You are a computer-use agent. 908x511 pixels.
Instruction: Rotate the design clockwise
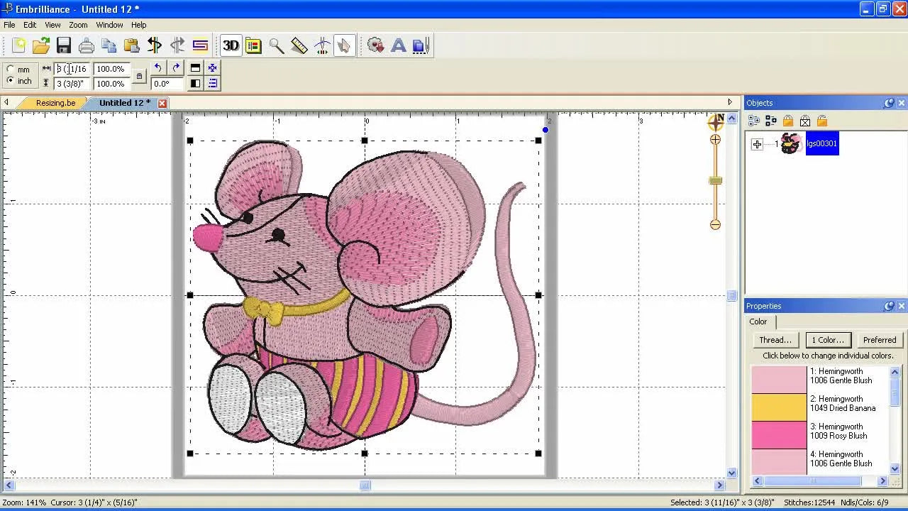click(x=176, y=68)
